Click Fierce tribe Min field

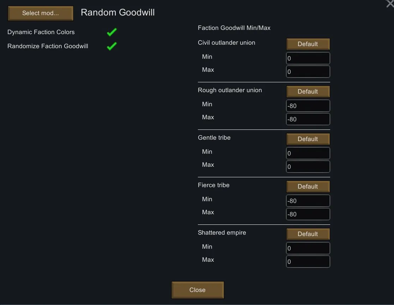point(308,201)
